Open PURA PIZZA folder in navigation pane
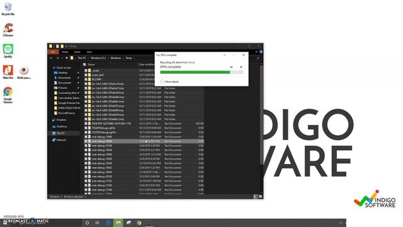403x227 pixels. pos(67,108)
